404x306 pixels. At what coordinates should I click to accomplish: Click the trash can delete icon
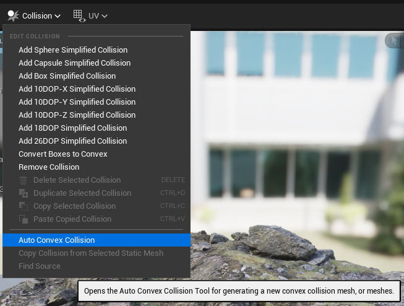[24, 180]
